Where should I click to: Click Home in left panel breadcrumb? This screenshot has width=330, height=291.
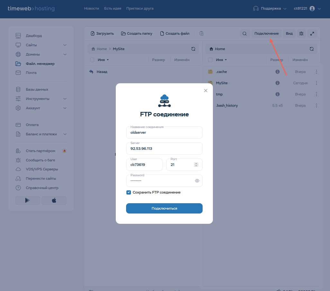click(102, 49)
